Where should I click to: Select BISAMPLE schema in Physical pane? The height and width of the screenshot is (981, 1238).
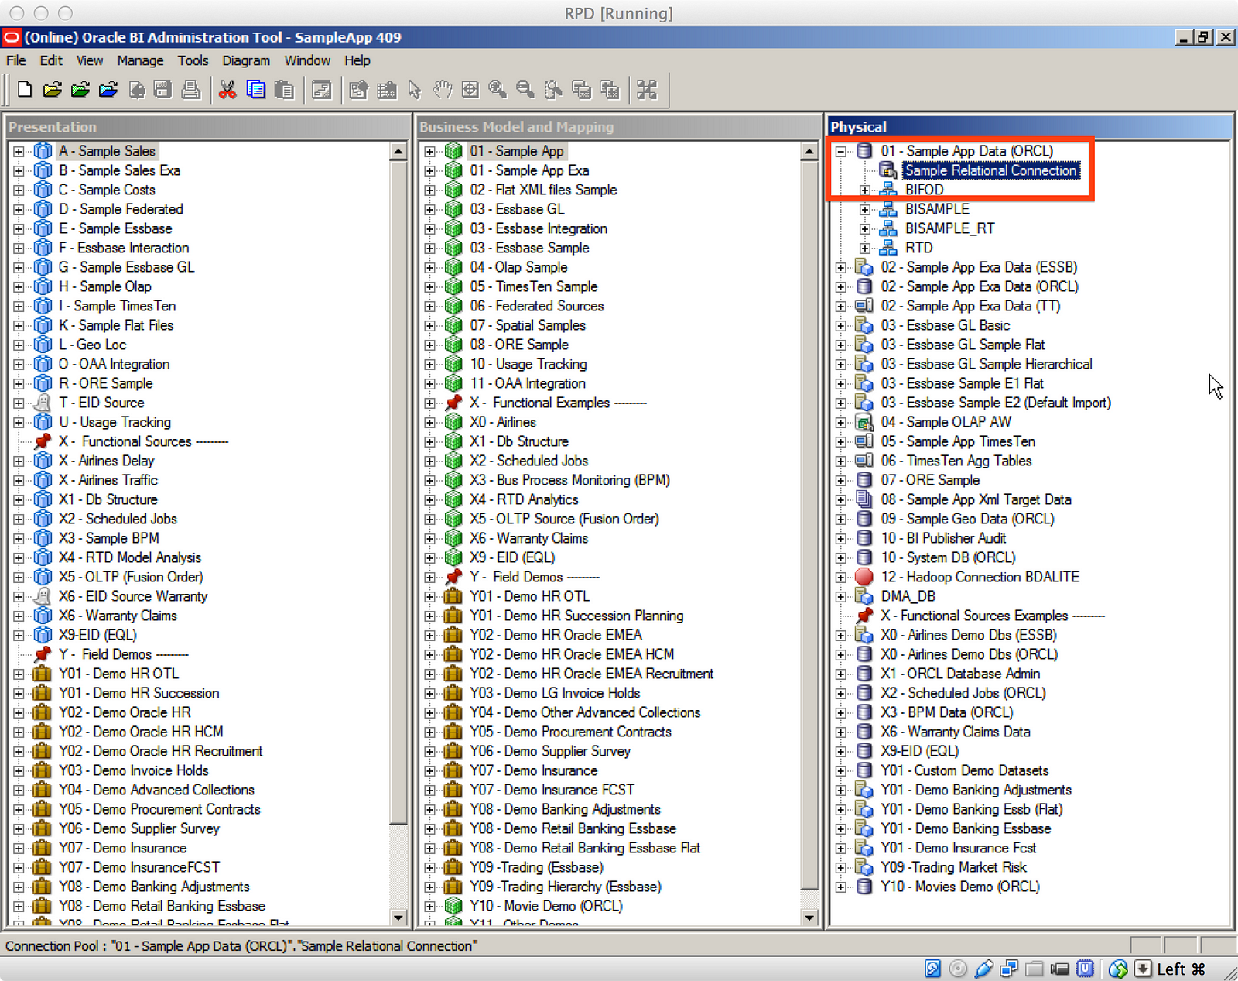tap(937, 209)
